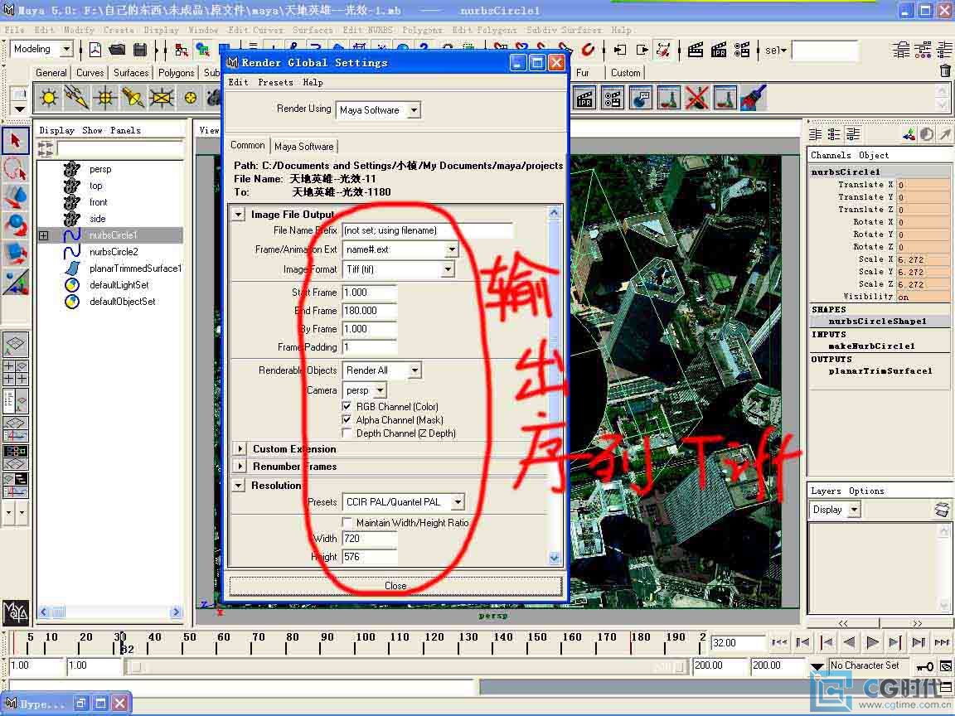Click the new scene icon in status line
The height and width of the screenshot is (716, 955).
(95, 50)
